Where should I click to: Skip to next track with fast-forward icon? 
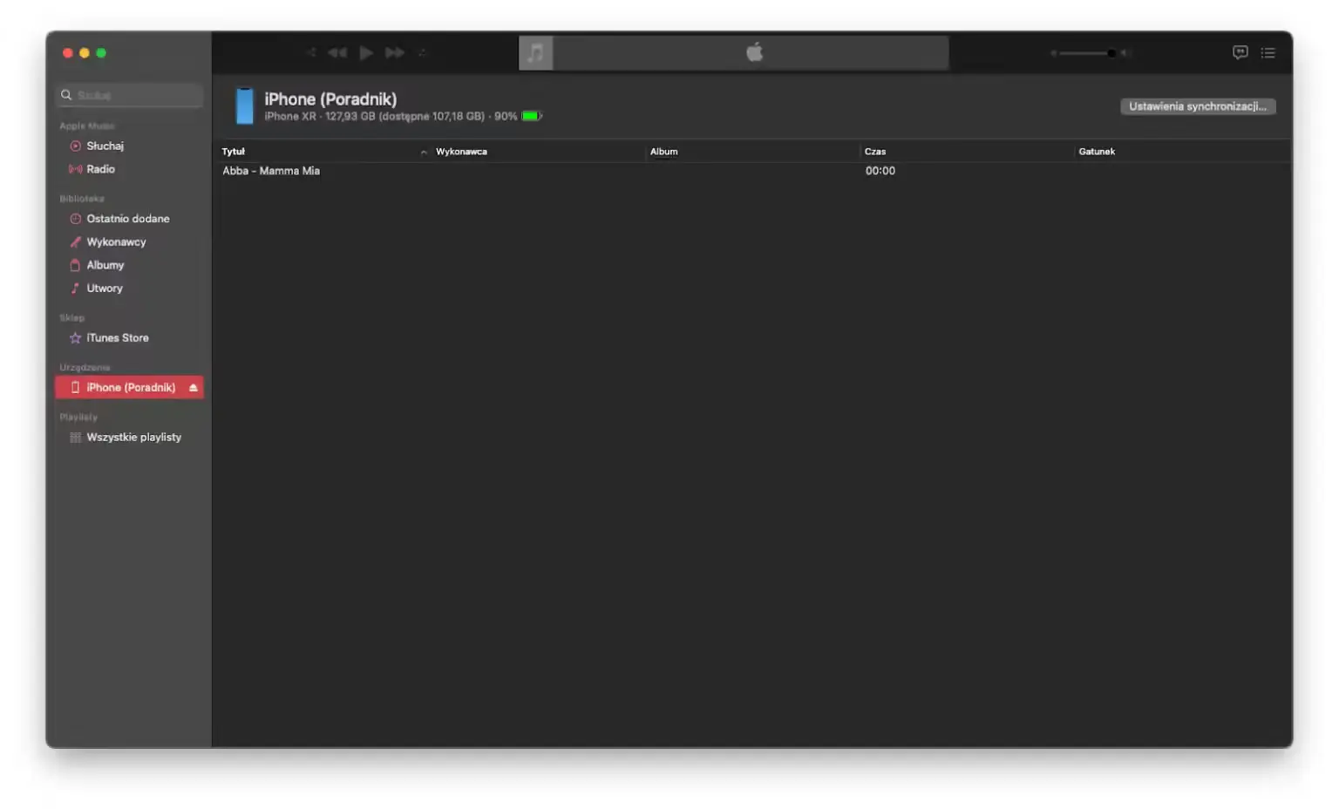395,53
